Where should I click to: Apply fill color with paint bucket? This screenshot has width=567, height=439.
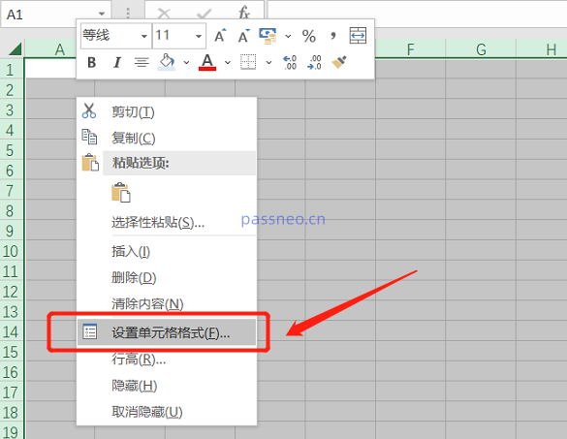[x=167, y=62]
